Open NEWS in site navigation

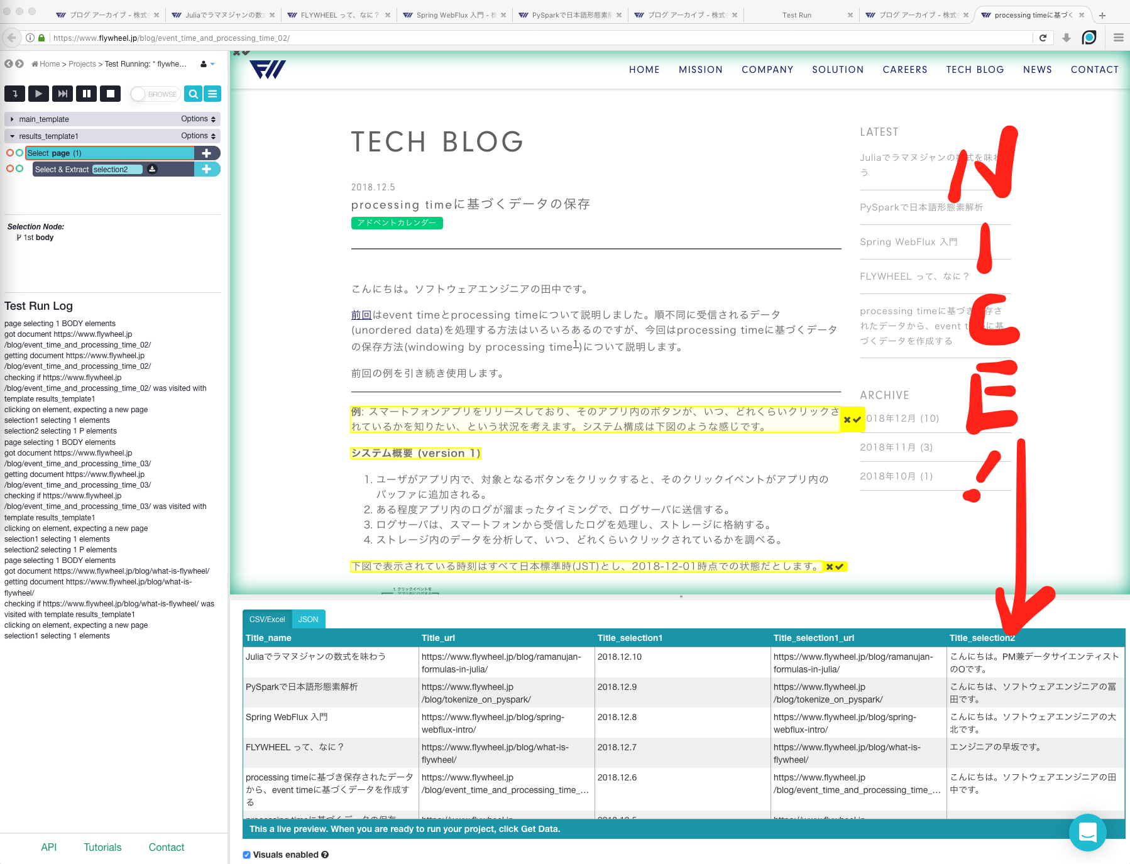(x=1038, y=70)
